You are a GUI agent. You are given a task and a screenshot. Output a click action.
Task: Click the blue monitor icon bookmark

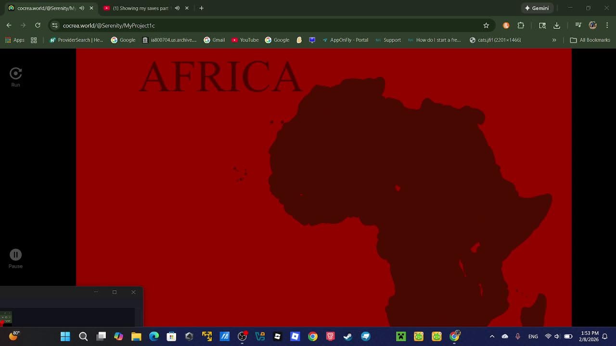tap(312, 40)
